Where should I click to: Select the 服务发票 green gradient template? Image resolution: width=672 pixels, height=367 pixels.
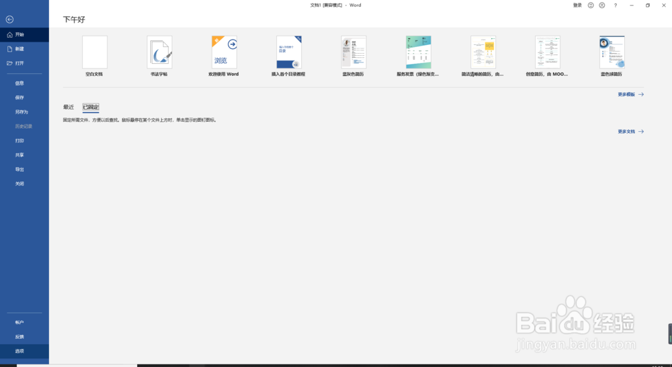418,56
